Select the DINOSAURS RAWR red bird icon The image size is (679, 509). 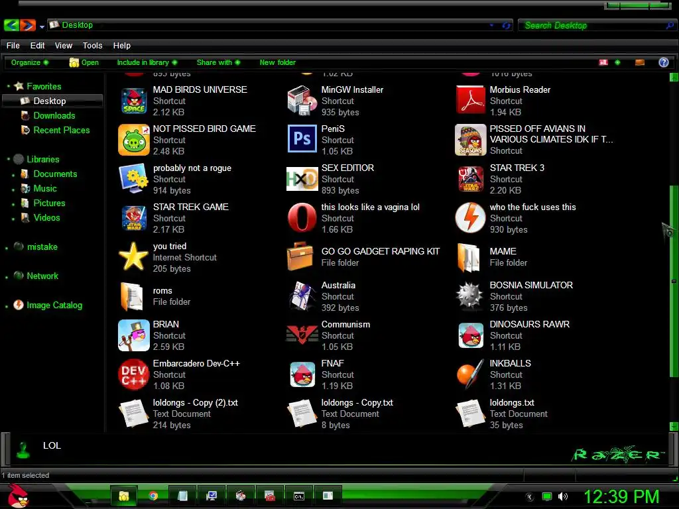(471, 335)
